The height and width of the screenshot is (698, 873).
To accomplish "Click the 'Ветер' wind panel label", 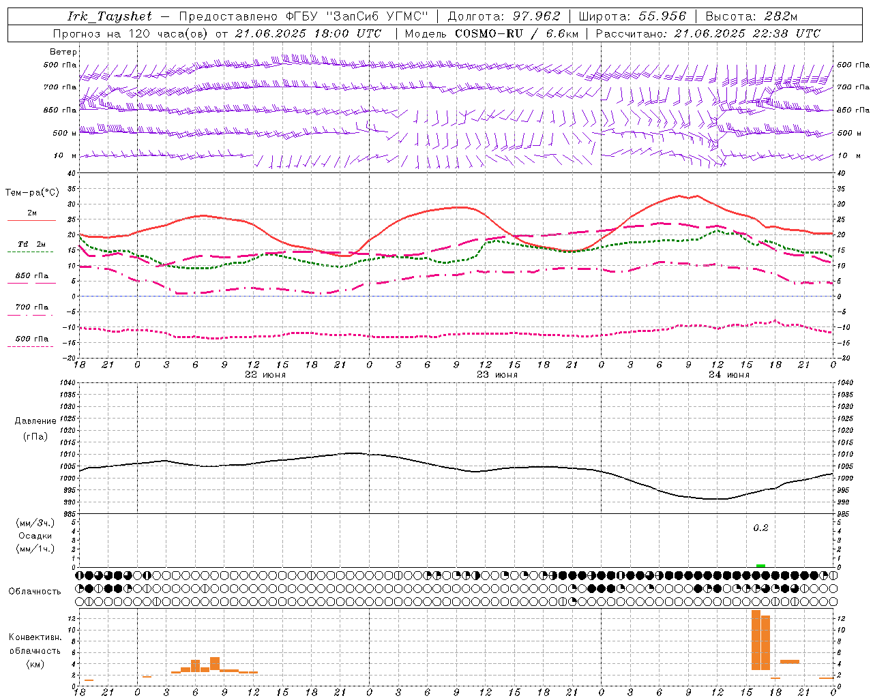I will 63,52.
